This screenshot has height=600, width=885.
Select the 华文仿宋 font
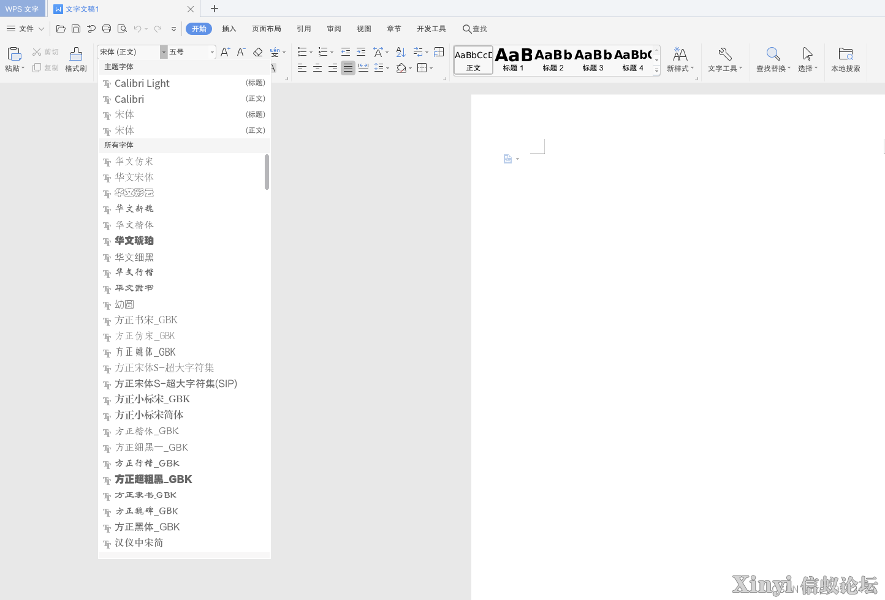click(x=181, y=161)
